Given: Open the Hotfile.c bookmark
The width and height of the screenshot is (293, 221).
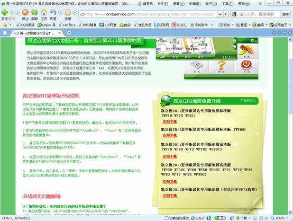Looking at the screenshot, I should 67,25.
